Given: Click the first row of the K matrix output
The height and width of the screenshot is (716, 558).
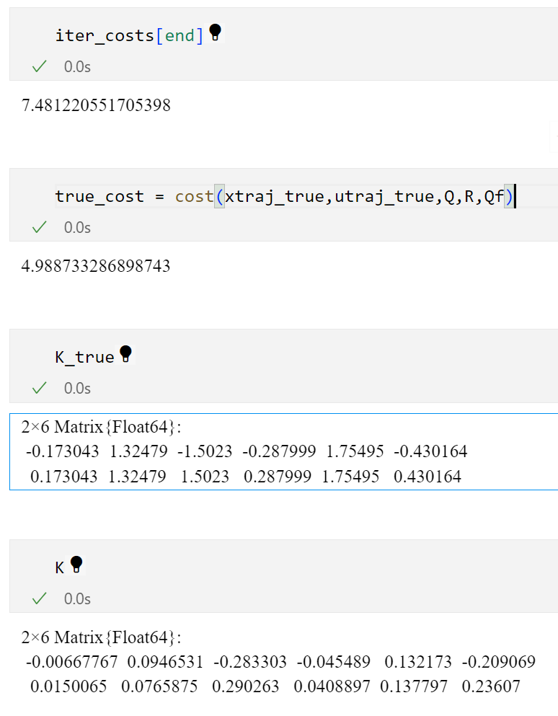Looking at the screenshot, I should pyautogui.click(x=280, y=662).
